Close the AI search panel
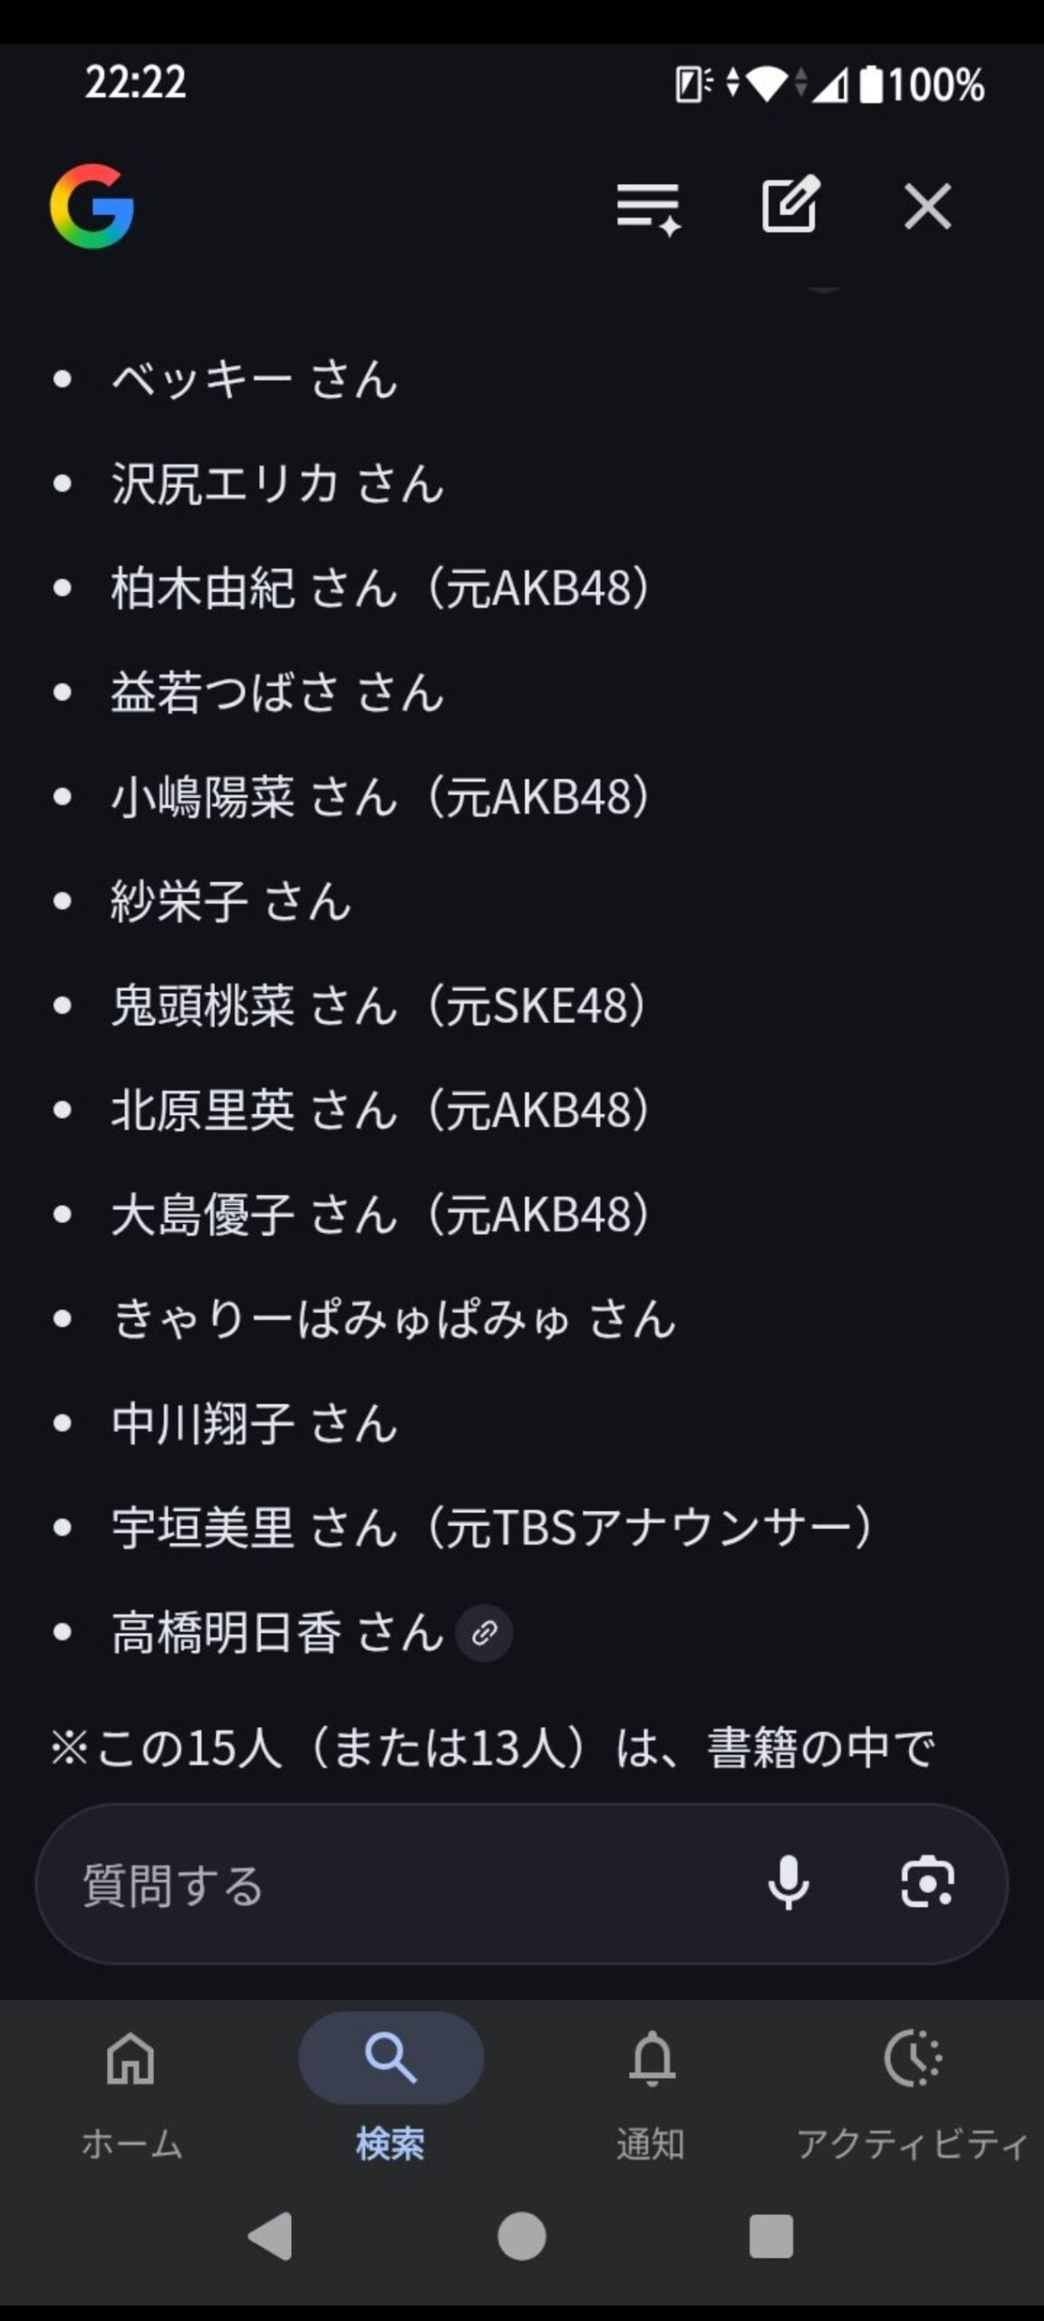Viewport: 1044px width, 2321px height. click(x=928, y=207)
